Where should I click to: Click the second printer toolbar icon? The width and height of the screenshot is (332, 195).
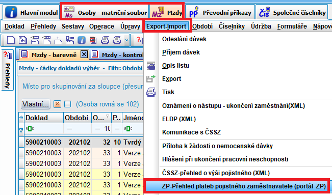tap(117, 40)
